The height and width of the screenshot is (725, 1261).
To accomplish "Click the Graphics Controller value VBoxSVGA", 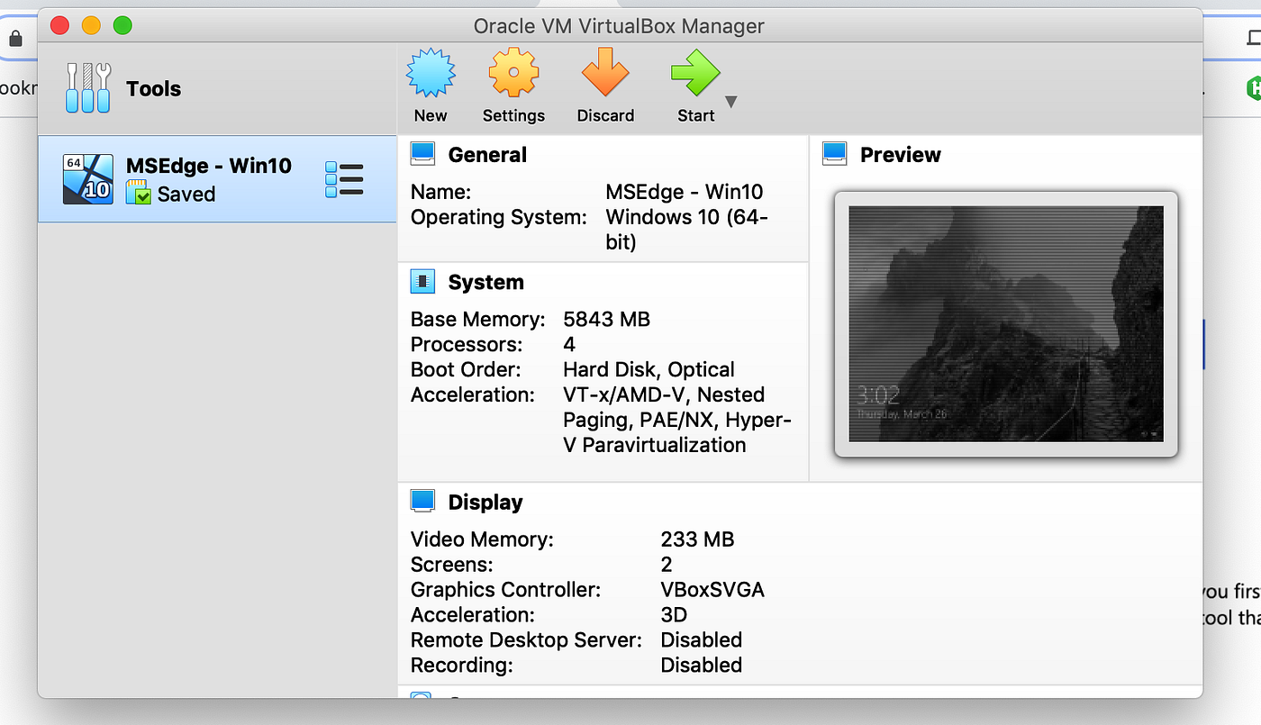I will tap(712, 590).
